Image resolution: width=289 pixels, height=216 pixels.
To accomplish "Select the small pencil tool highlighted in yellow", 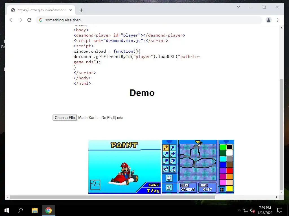I will tap(165, 147).
